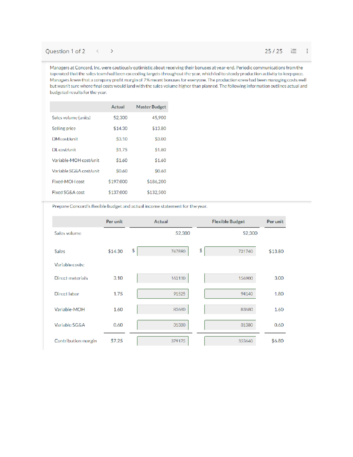Click the next question chevron arrow
The height and width of the screenshot is (457, 353).
coord(112,51)
